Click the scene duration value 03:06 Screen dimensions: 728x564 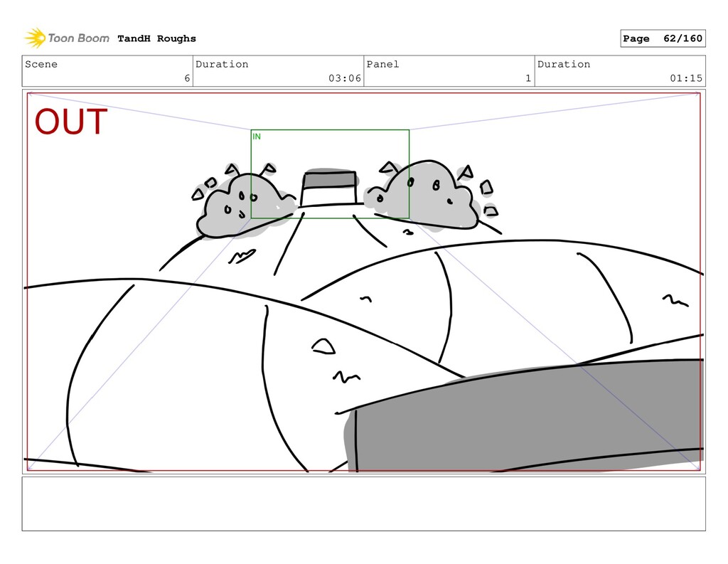tap(345, 78)
